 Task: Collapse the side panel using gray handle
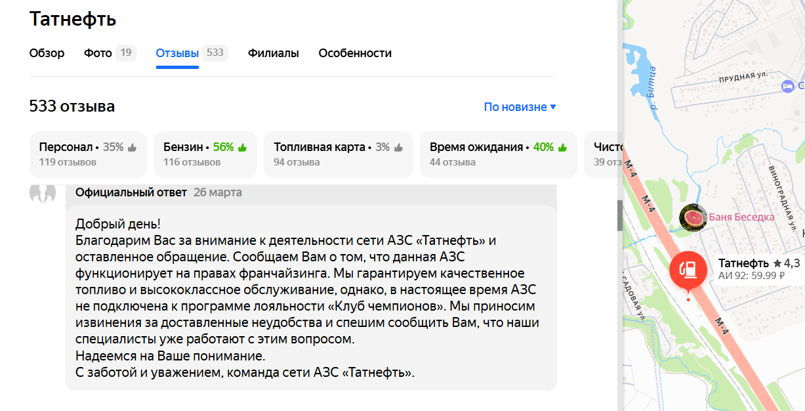coord(620,216)
